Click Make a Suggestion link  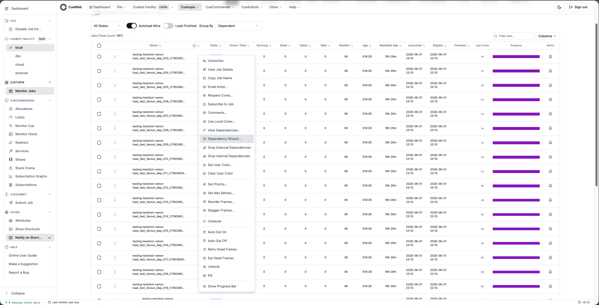23,264
